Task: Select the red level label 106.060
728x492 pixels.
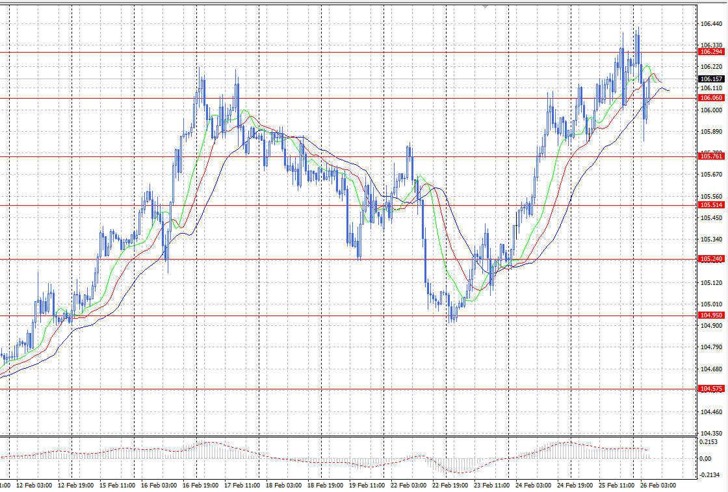Action: click(711, 98)
